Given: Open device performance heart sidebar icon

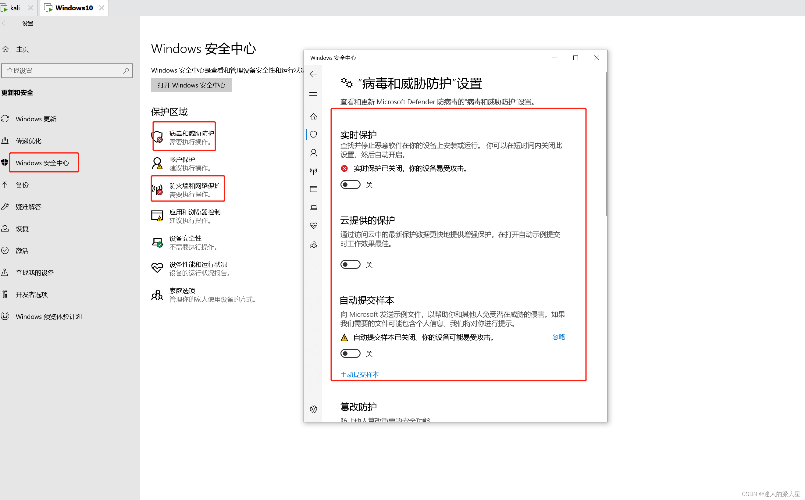Looking at the screenshot, I should click(x=313, y=226).
